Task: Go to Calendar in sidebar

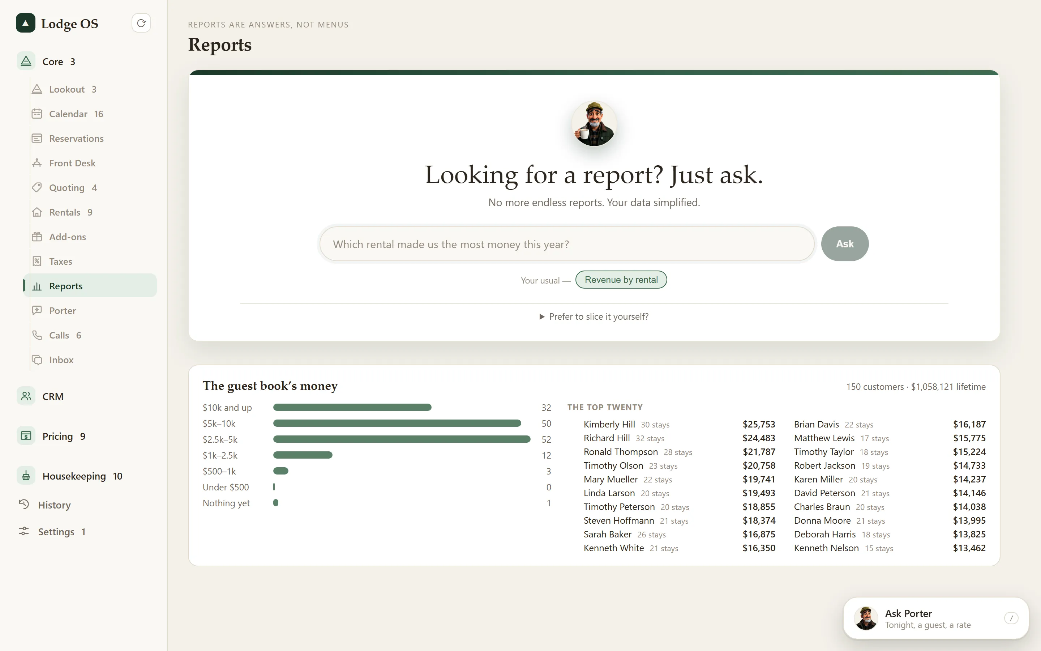Action: coord(68,114)
